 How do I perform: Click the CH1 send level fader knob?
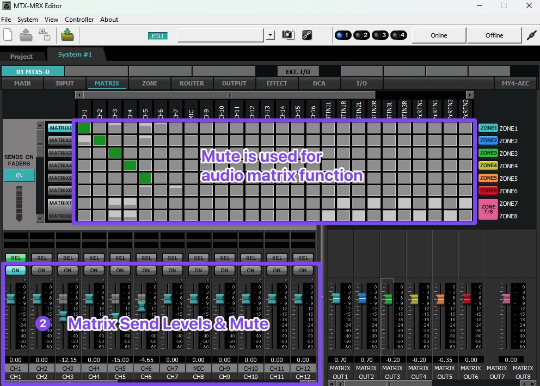[11, 299]
